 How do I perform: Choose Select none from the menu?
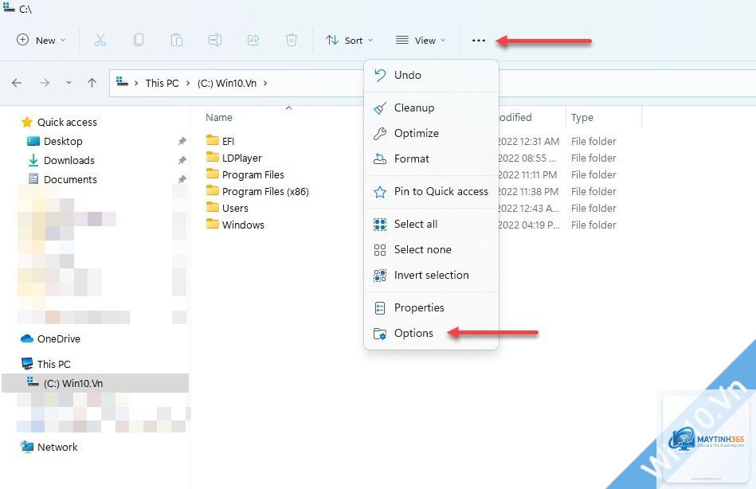tap(431, 249)
